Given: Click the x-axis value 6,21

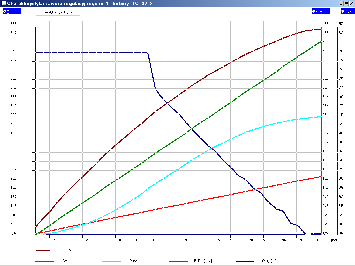Looking at the screenshot, I should pyautogui.click(x=315, y=240).
